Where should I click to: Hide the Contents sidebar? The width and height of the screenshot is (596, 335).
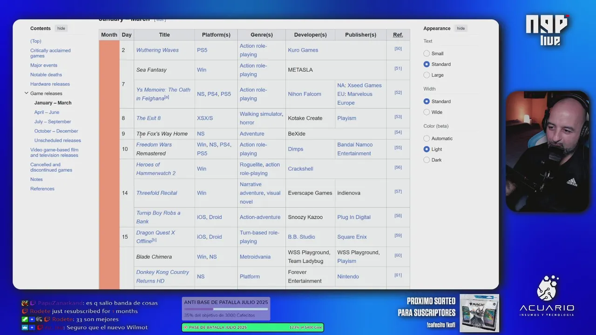[x=61, y=28]
